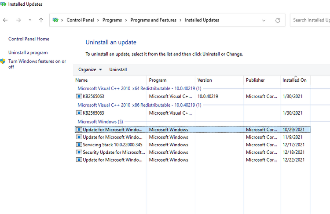This screenshot has height=214, width=330.
Task: Open Turn Windows features on or off
Action: 37,64
